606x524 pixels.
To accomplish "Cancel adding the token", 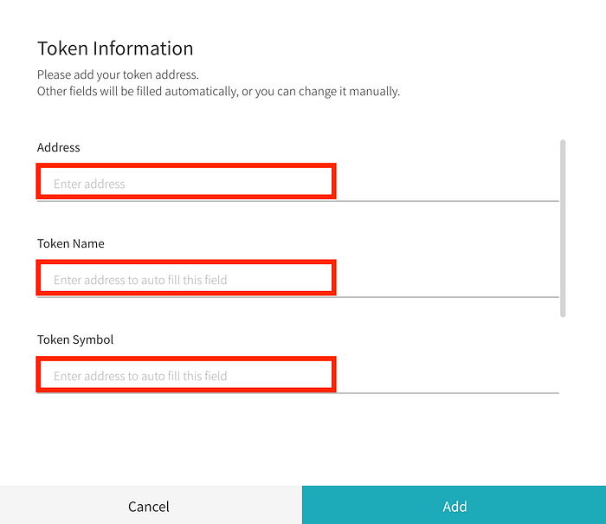I will point(151,505).
